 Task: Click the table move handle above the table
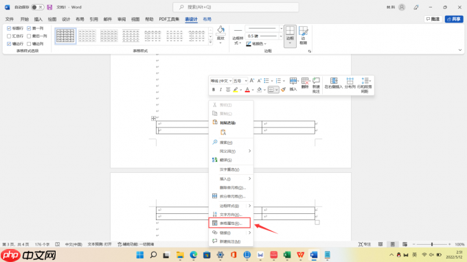point(153,119)
